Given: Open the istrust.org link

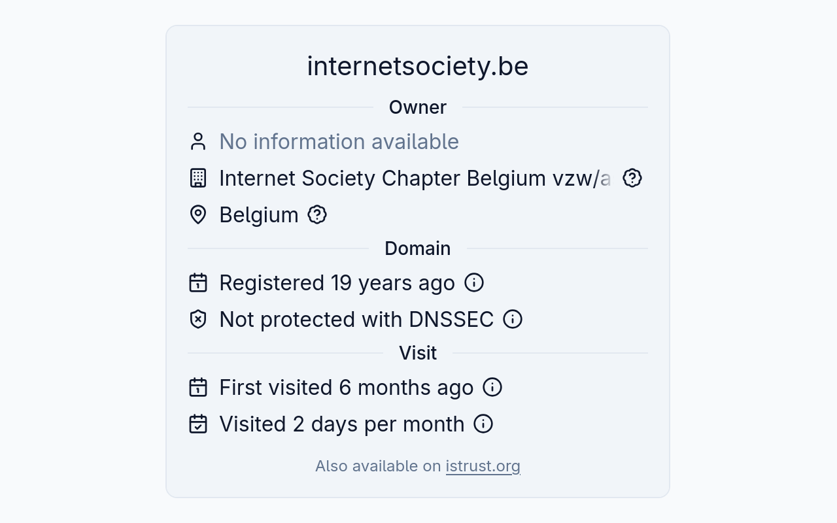Looking at the screenshot, I should 483,466.
